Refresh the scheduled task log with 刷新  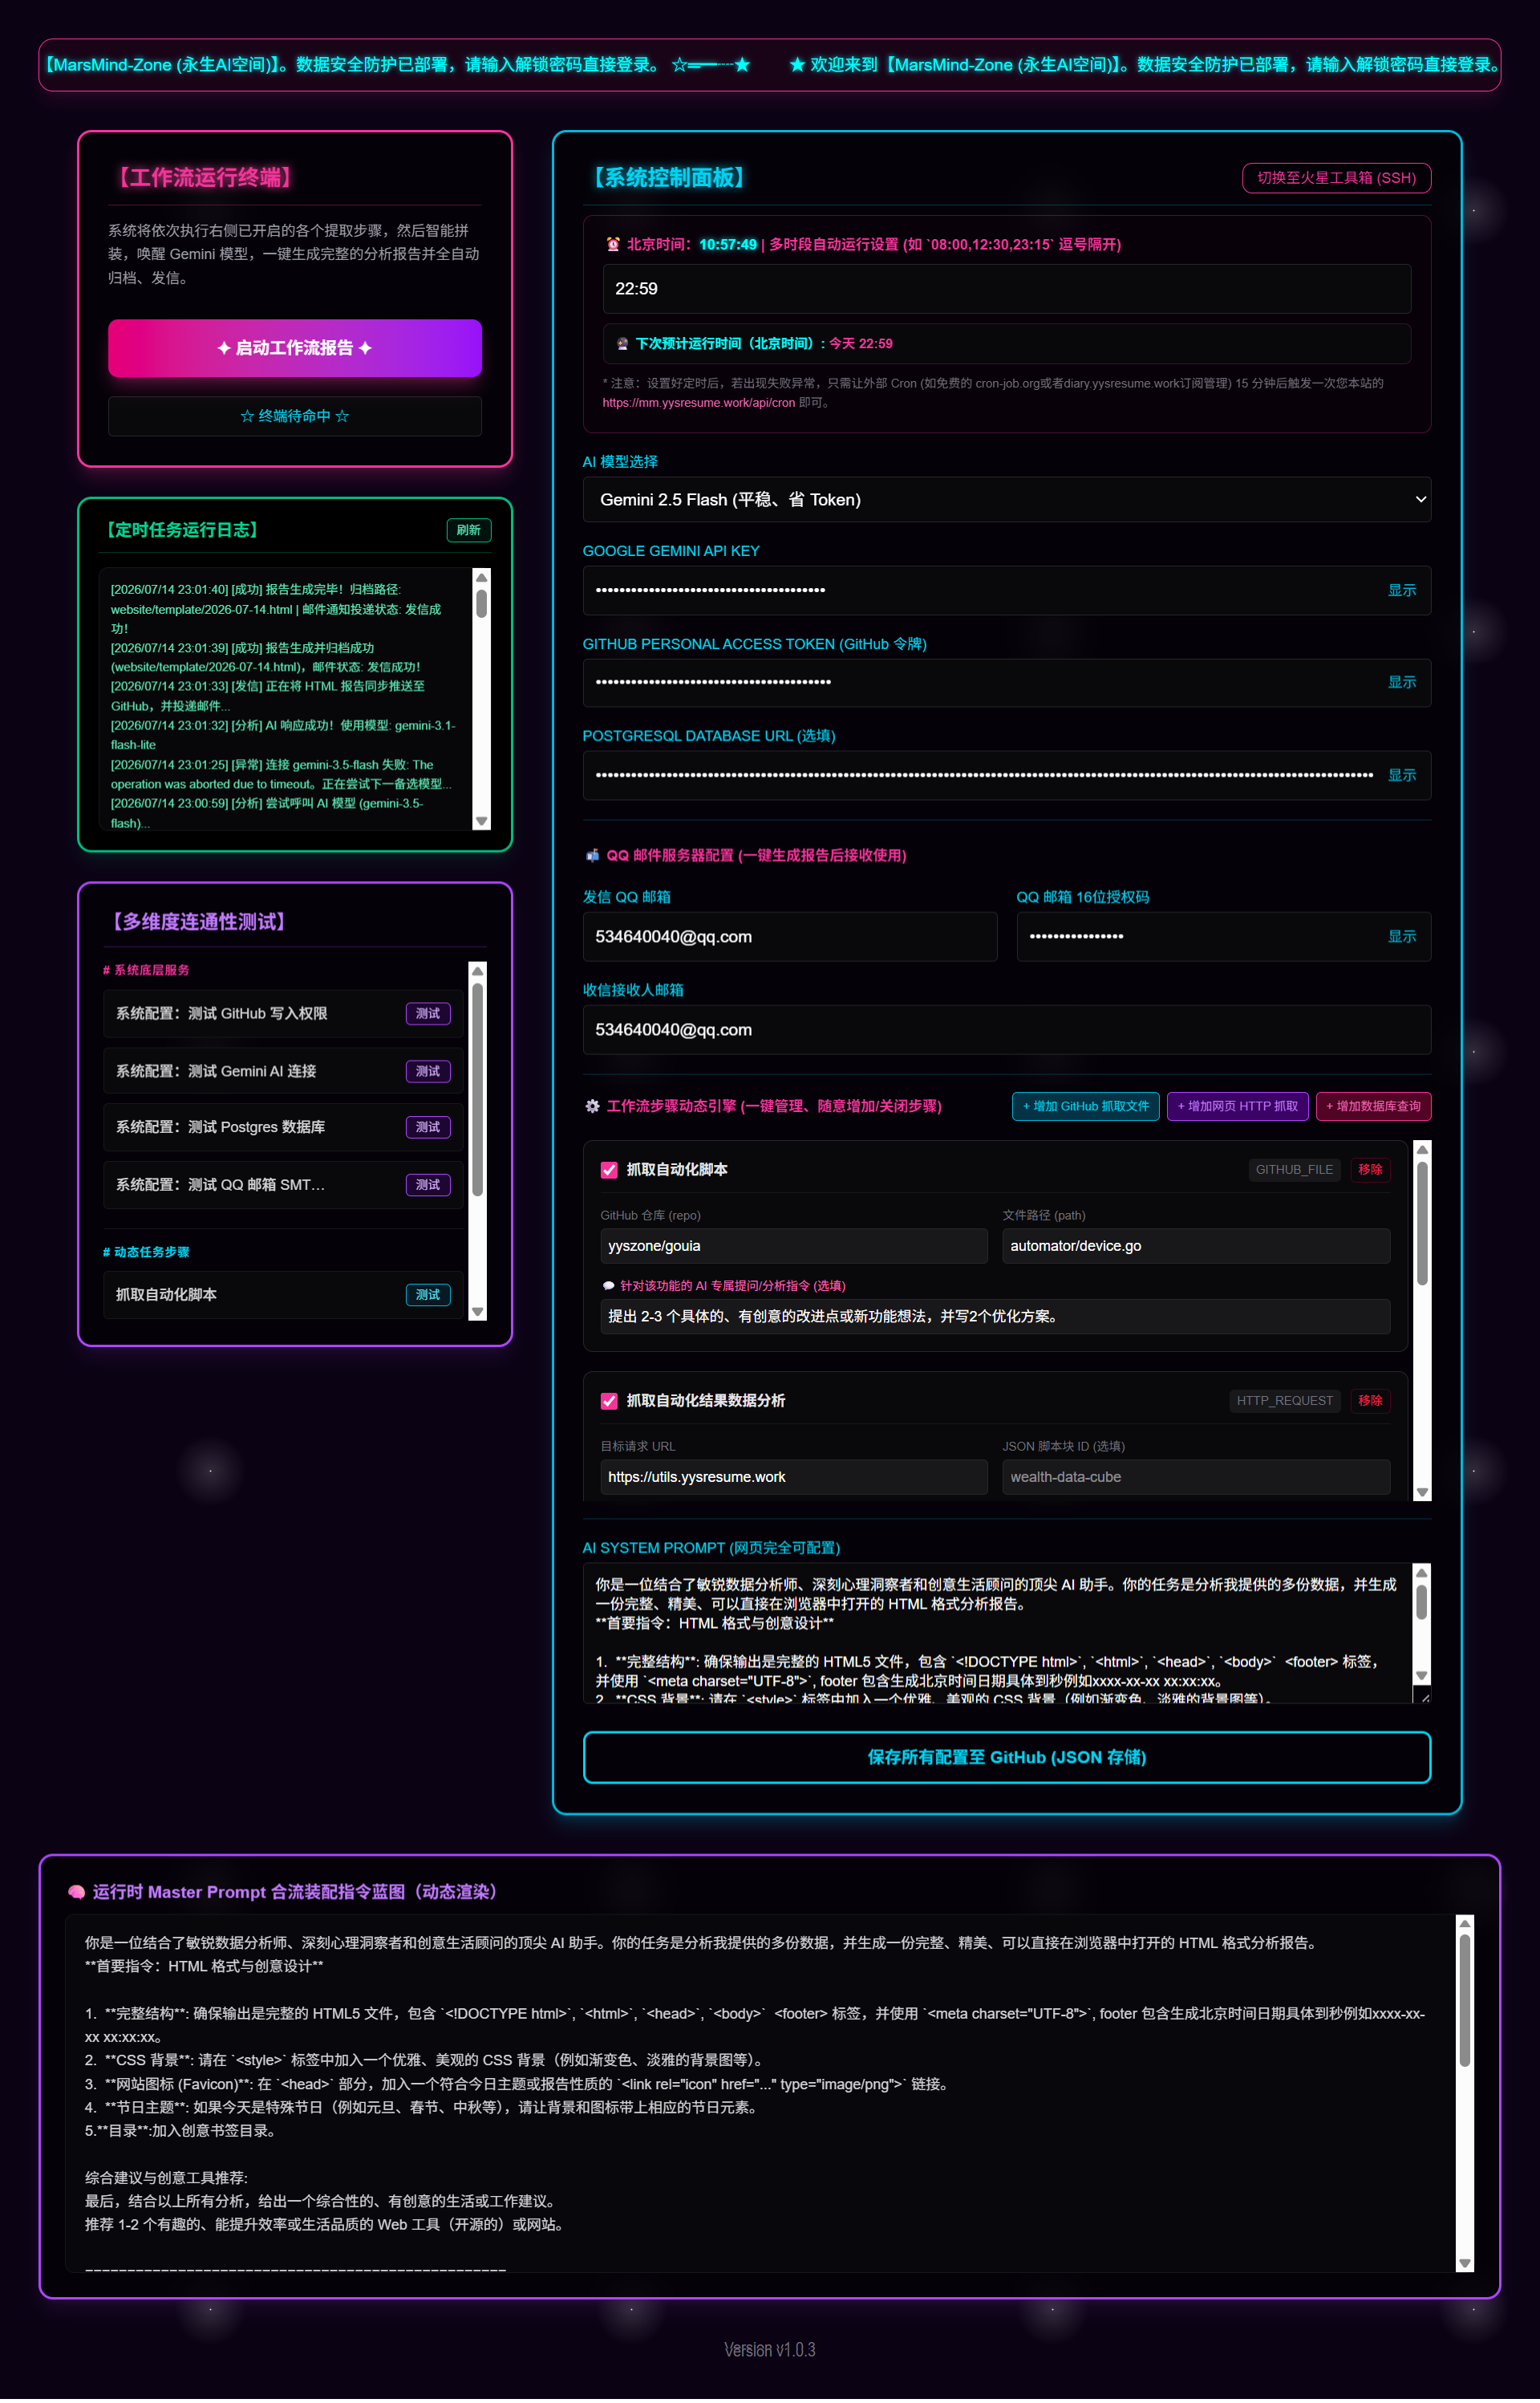coord(468,531)
